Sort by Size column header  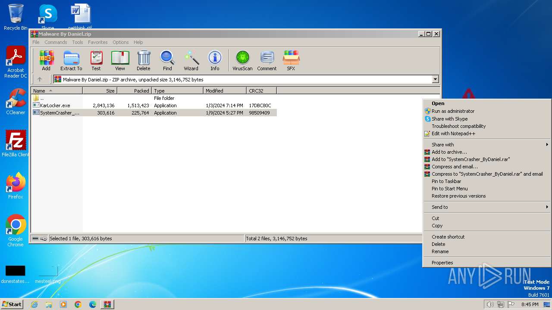click(x=100, y=91)
